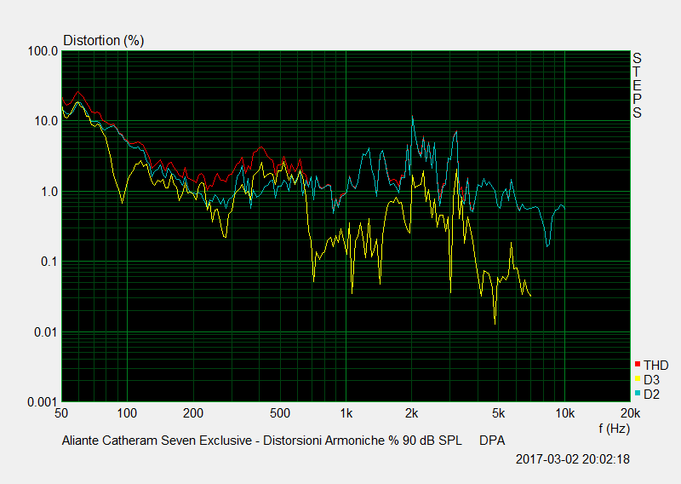
Task: Click the Distortion (%) axis title
Action: 103,40
